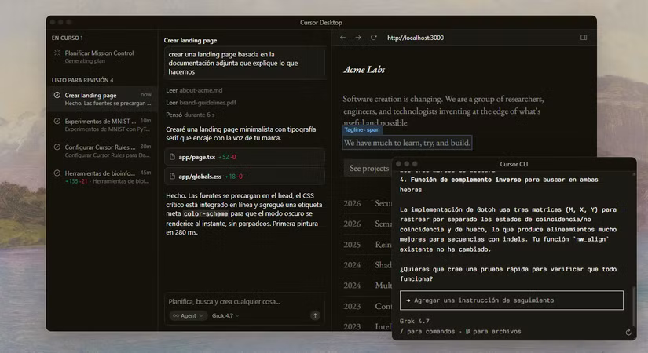Open the Grok 4.7 model dropdown
Viewport: 648px width, 353px height.
coord(225,315)
